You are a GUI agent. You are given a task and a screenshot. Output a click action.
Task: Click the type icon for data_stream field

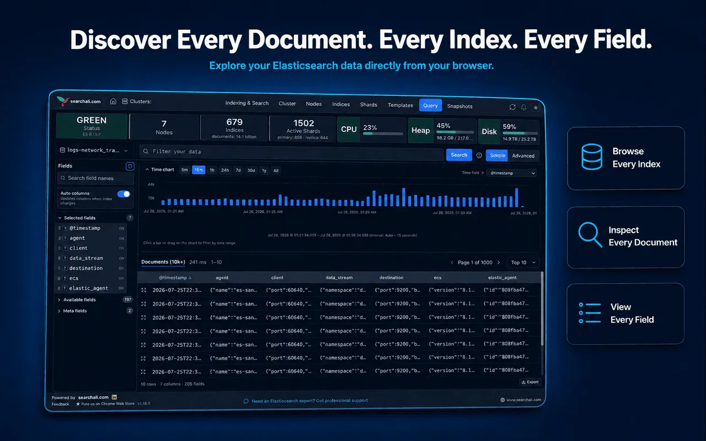coord(65,258)
